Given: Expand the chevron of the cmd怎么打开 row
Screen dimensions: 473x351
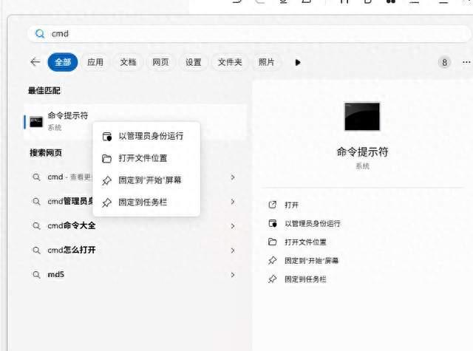Looking at the screenshot, I should pyautogui.click(x=233, y=251).
